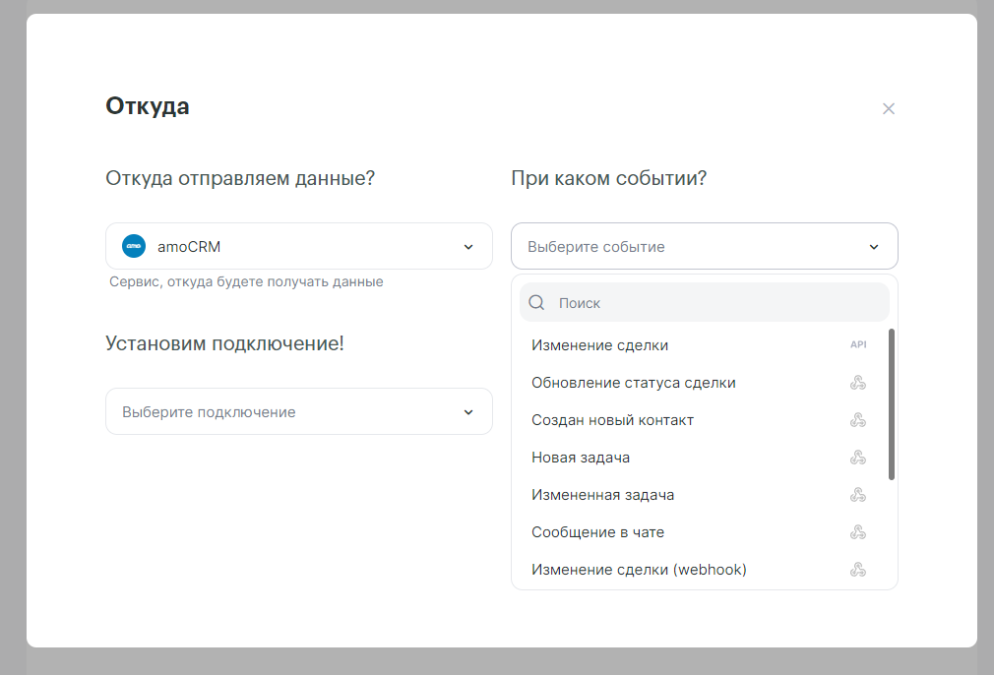Collapse the Выберите событие dropdown

point(873,247)
